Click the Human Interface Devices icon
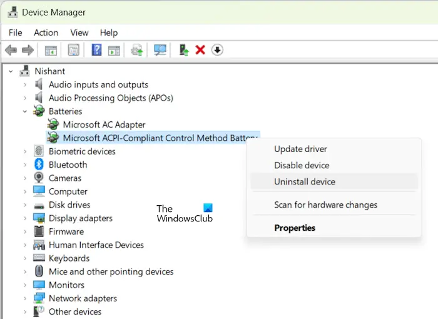 point(39,245)
